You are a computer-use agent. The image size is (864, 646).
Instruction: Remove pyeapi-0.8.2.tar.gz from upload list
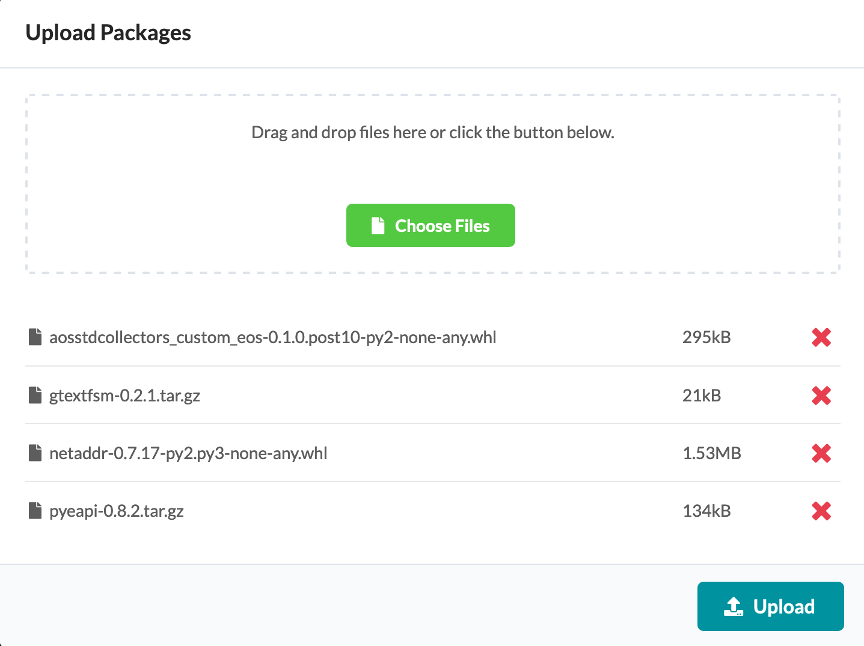point(821,511)
